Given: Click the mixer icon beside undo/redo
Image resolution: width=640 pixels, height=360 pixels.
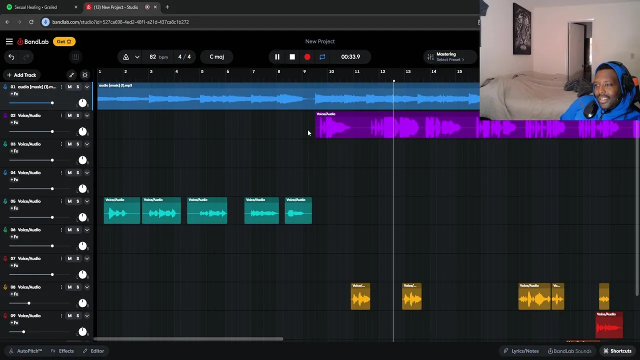Looking at the screenshot, I should [75, 57].
